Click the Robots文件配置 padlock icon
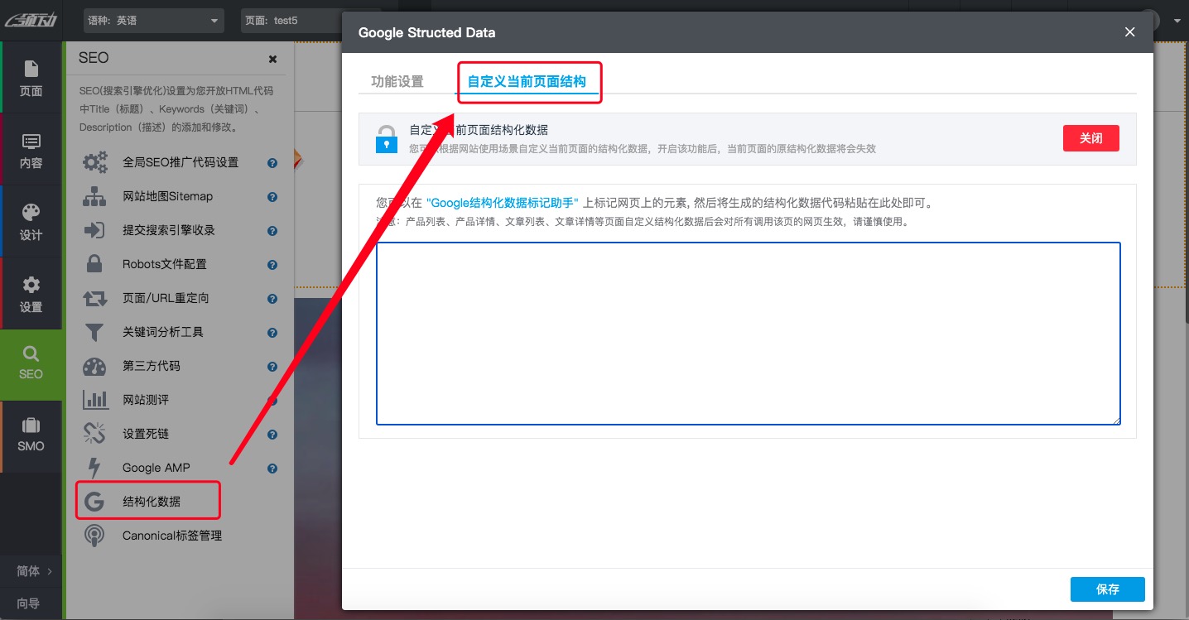Image resolution: width=1189 pixels, height=620 pixels. click(94, 263)
